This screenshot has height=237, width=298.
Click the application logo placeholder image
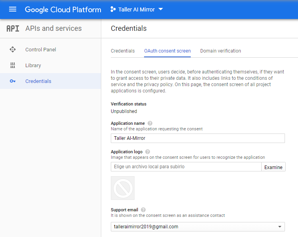pos(123,188)
